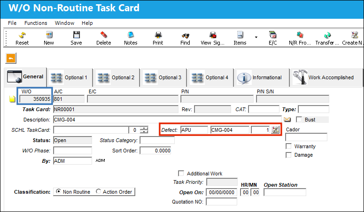The image size is (364, 212).
Task: Click the Print toolbar icon
Action: coord(158,35)
